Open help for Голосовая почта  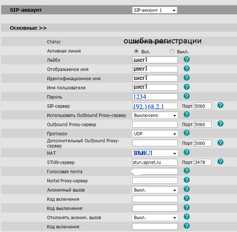(187, 171)
